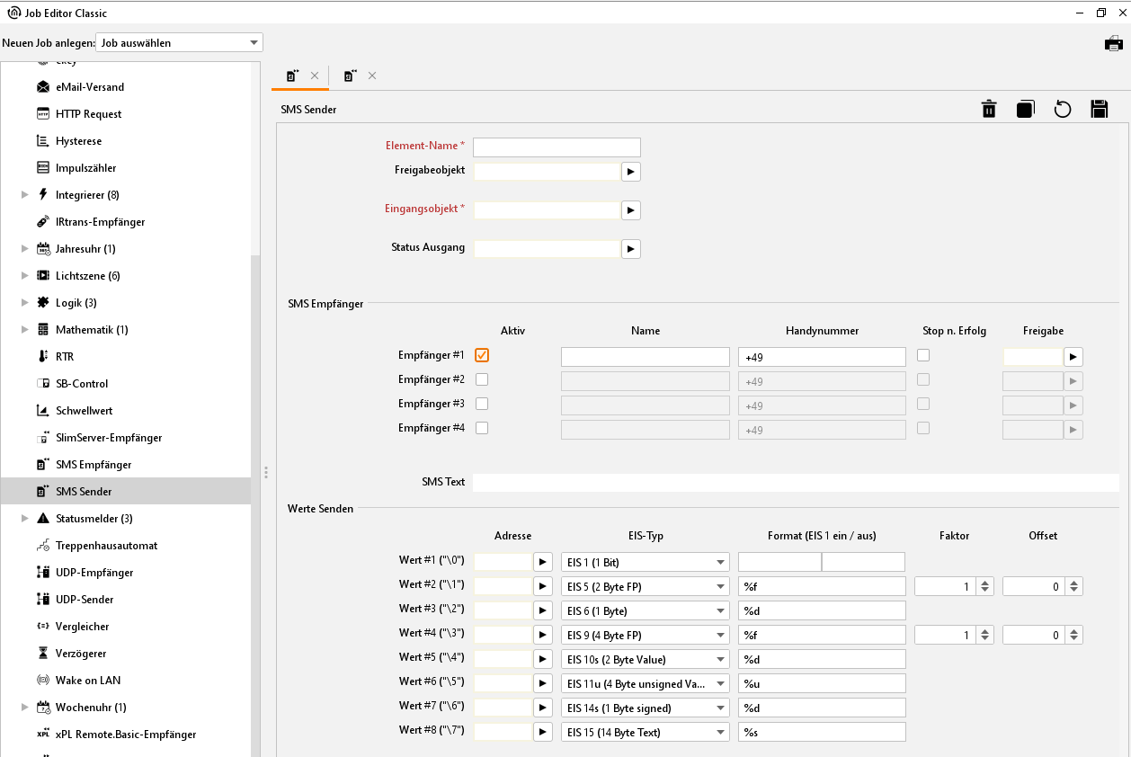Screen dimensions: 1131x757
Task: Click the Treppenhausautomat icon in sidebar
Action: tap(42, 546)
